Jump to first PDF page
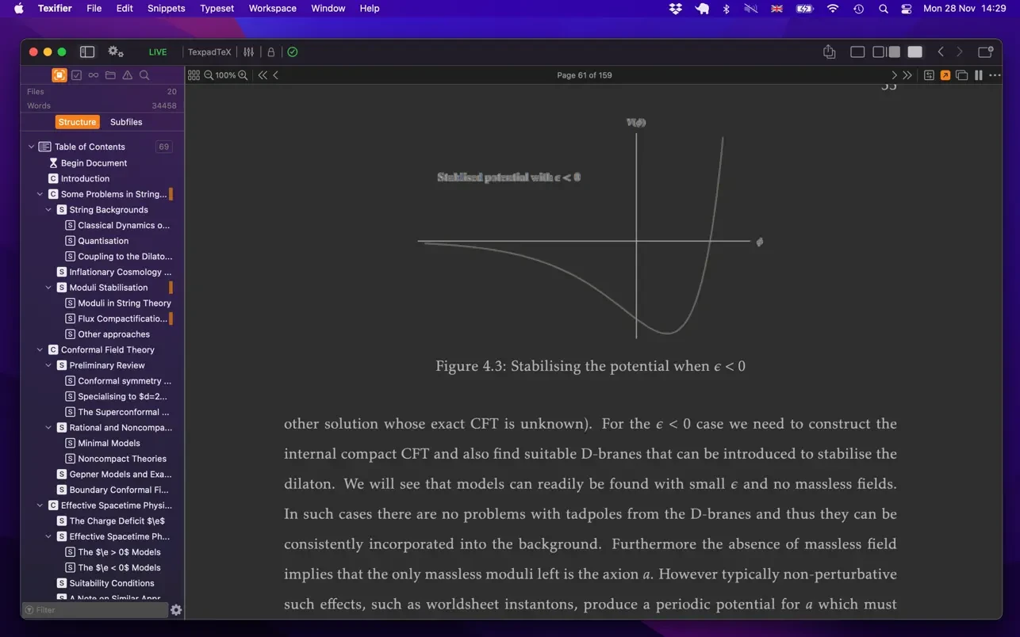 [263, 75]
